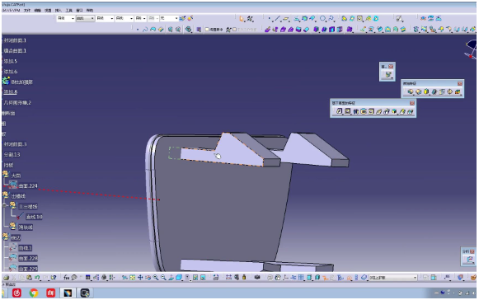Open the first graphic properties color dropdown

[x=66, y=19]
